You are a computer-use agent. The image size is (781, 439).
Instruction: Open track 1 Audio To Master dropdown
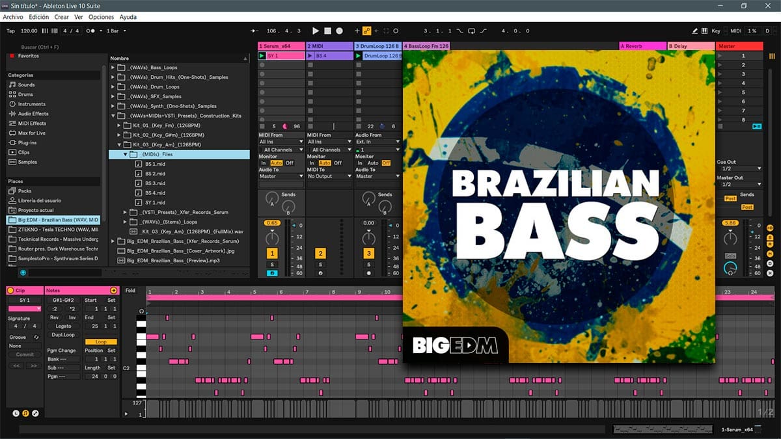[281, 176]
